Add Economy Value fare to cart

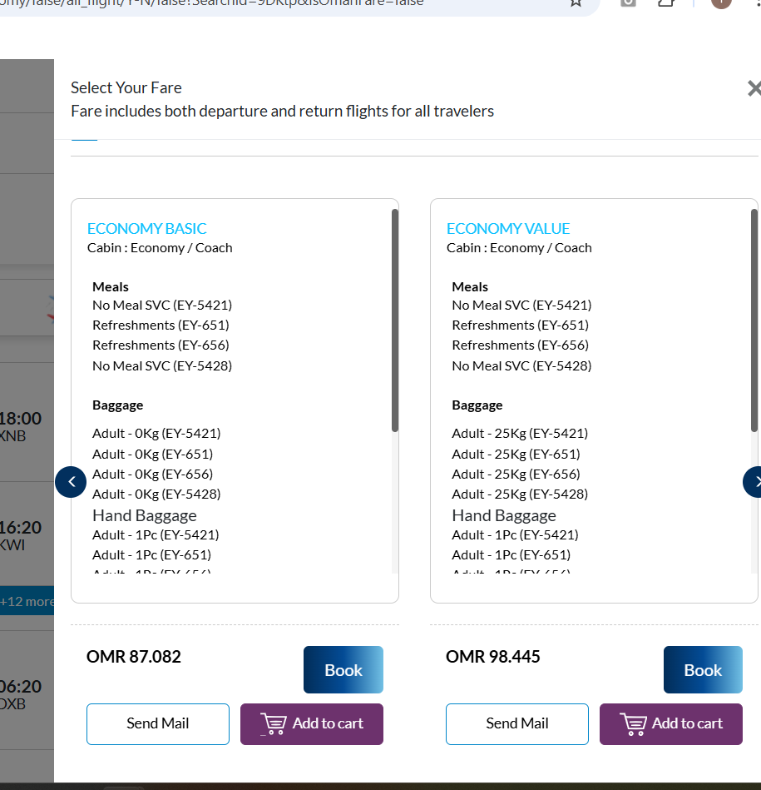click(x=670, y=723)
